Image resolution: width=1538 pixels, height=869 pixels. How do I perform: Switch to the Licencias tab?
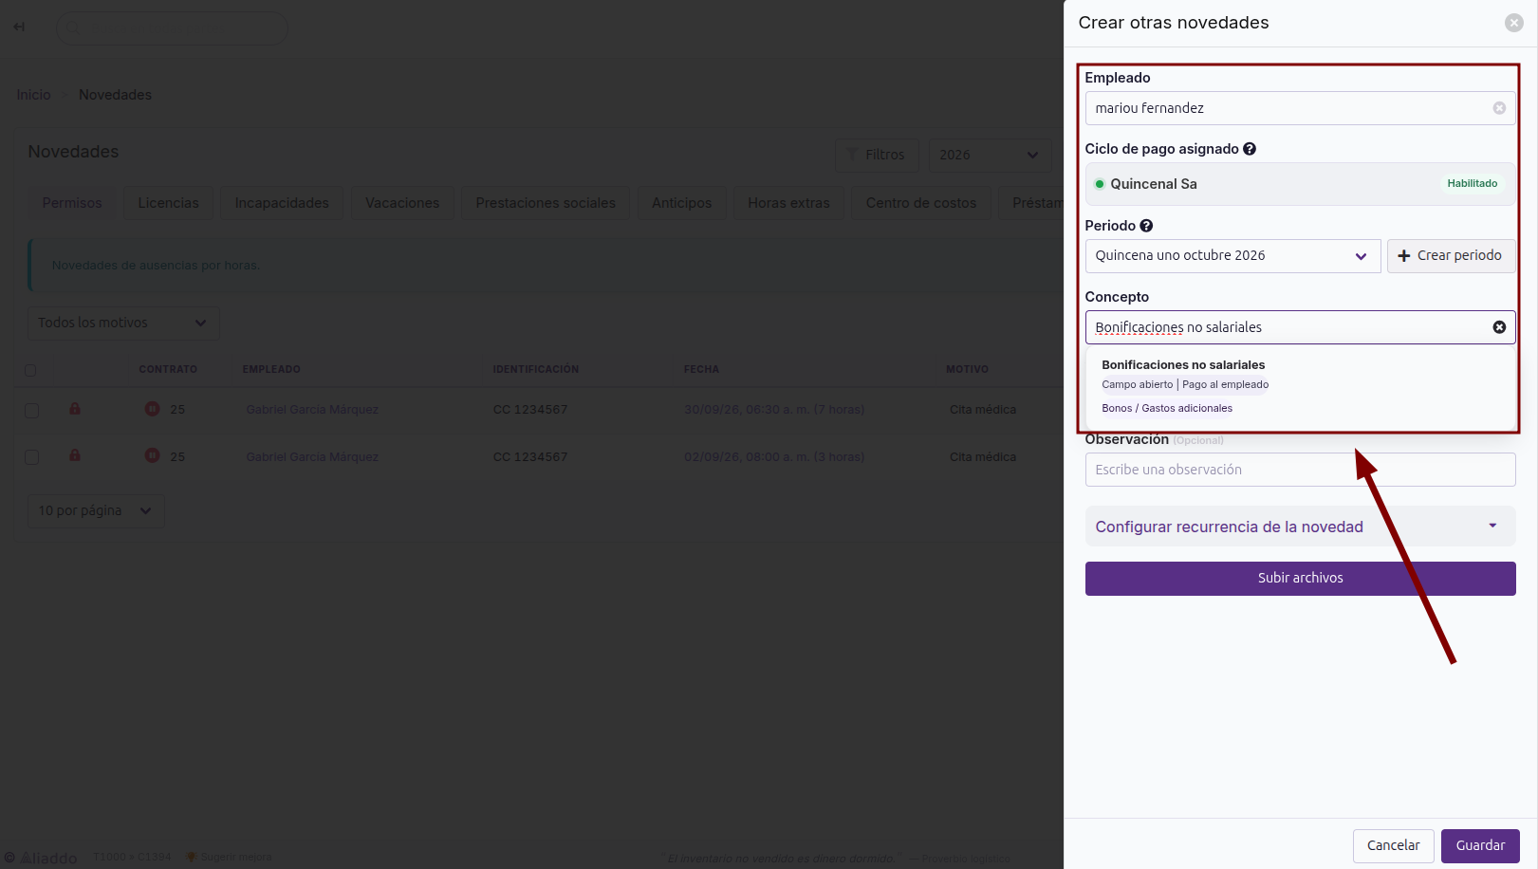point(169,203)
